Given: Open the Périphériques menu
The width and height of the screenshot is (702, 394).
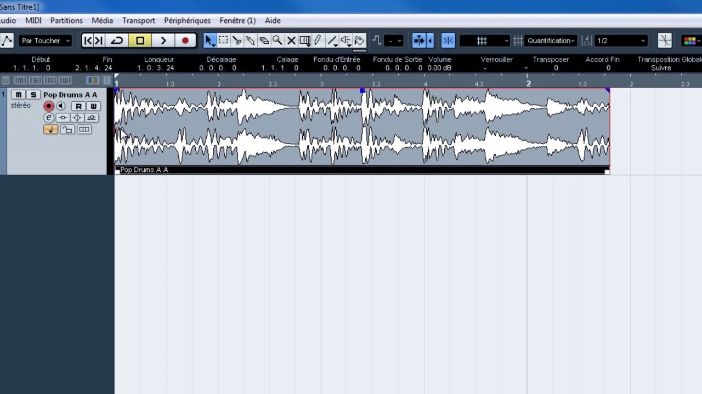Looking at the screenshot, I should click(188, 20).
